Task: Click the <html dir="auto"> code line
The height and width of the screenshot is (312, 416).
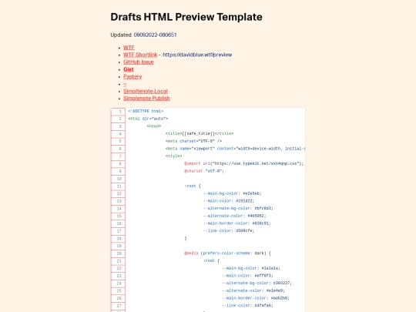Action: [x=148, y=119]
